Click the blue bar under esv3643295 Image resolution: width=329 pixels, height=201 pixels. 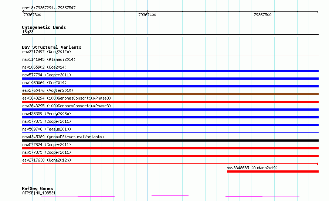[170, 110]
